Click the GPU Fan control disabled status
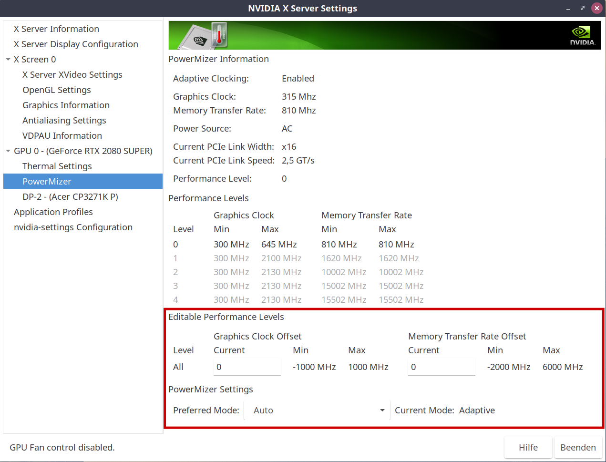 point(62,448)
